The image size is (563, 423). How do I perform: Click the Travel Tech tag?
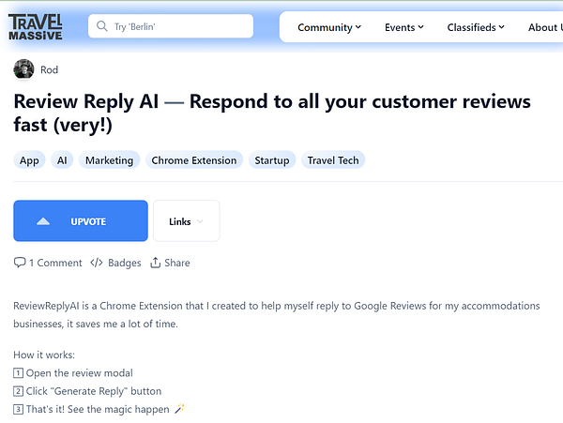tap(333, 160)
